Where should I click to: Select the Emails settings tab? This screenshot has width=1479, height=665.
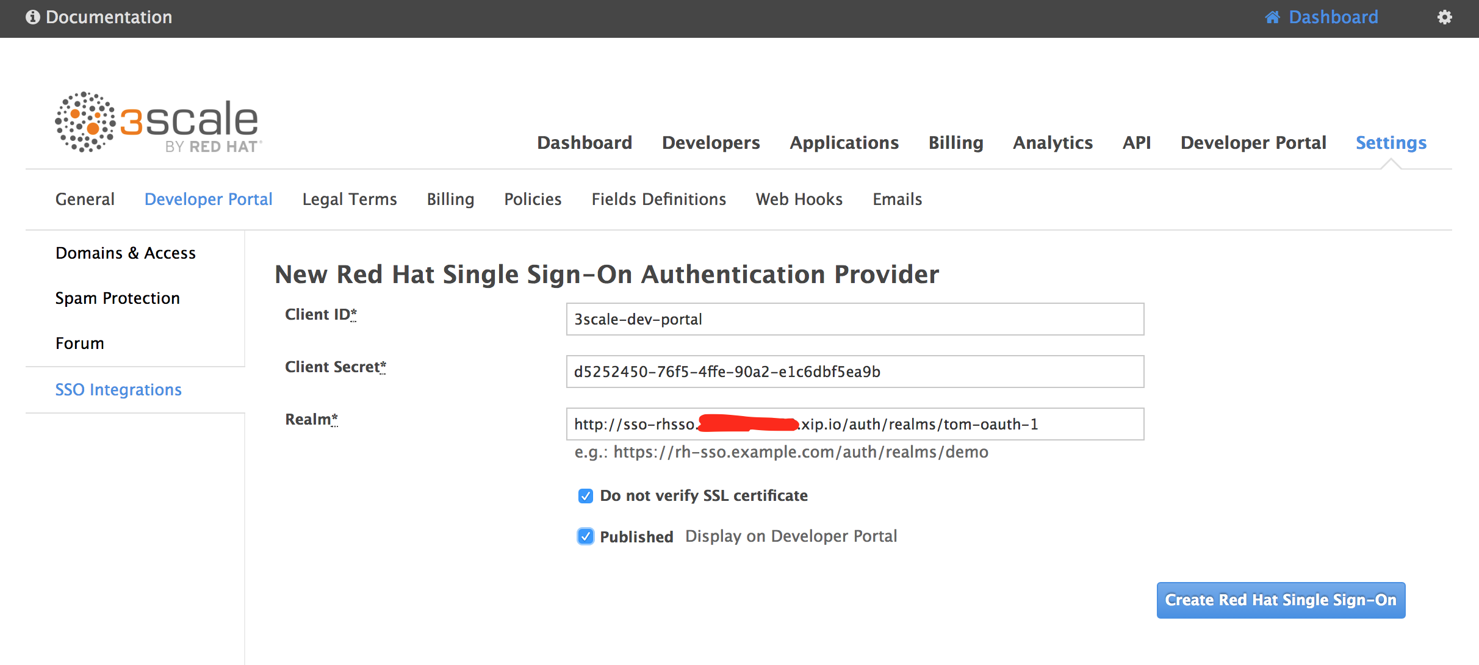pyautogui.click(x=897, y=199)
